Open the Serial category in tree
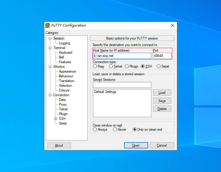The height and width of the screenshot is (172, 221). [63, 123]
